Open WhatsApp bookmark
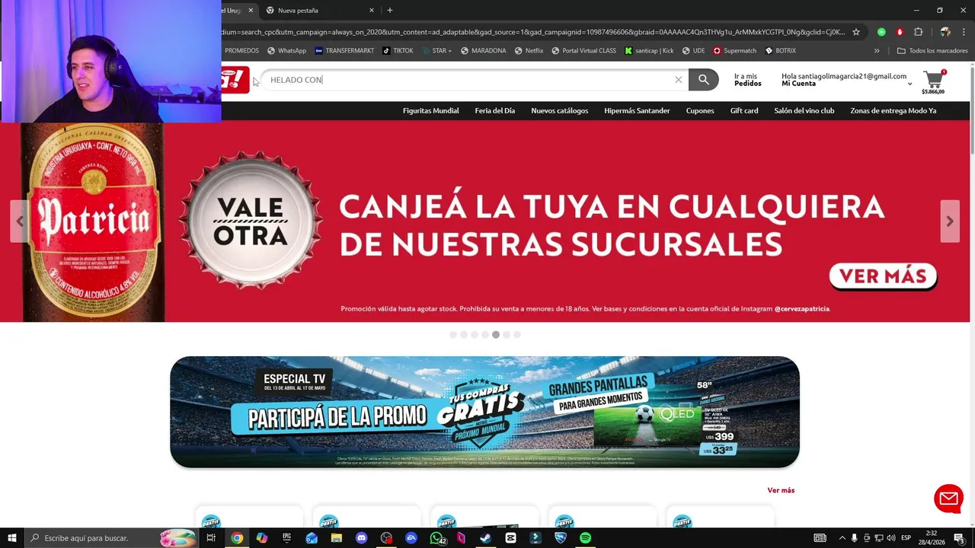 tap(286, 51)
